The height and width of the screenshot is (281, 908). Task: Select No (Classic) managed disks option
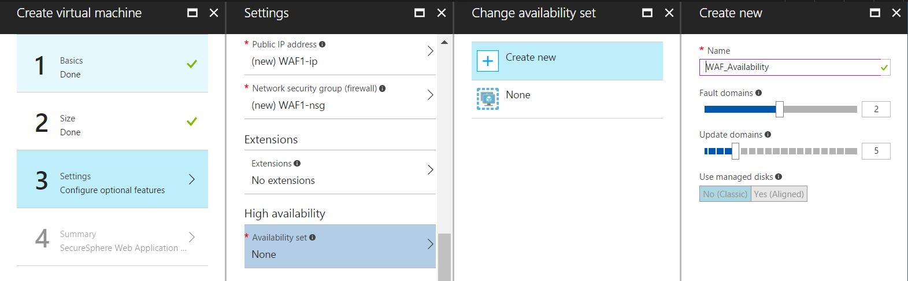pos(725,194)
